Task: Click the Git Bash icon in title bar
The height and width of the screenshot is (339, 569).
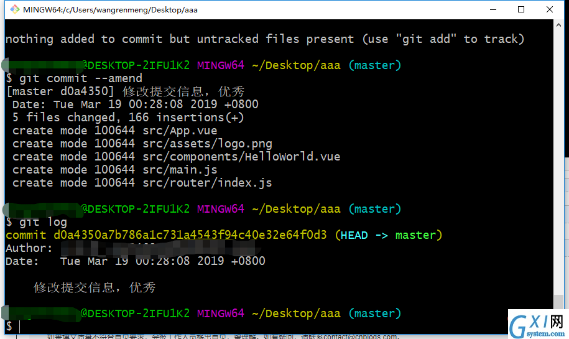Action: [14, 9]
